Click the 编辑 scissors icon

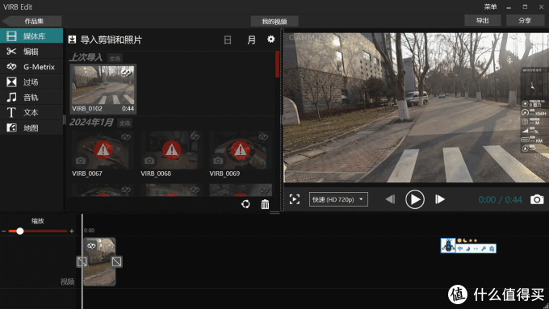(11, 52)
